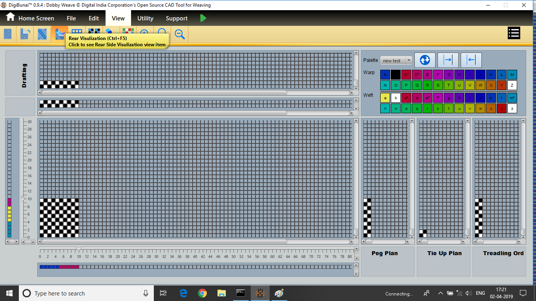Pick the yellow weft swatch 'a'
This screenshot has height=301, width=536.
tap(385, 98)
